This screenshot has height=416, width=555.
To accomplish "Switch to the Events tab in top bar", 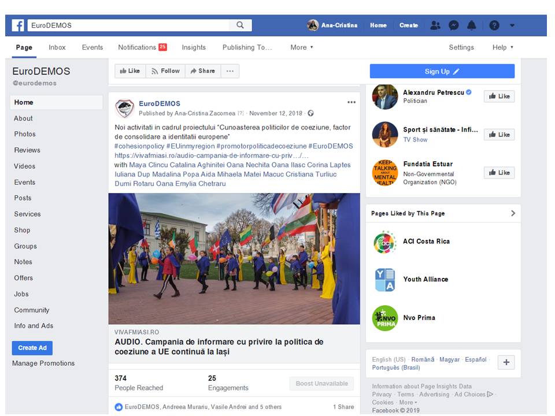I will pos(92,47).
